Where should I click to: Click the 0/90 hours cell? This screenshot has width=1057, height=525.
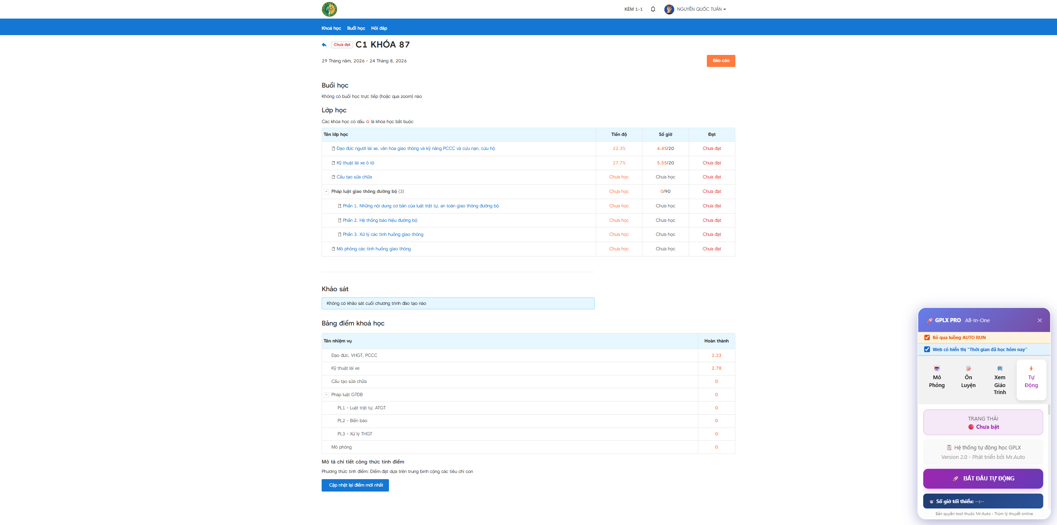(x=665, y=192)
